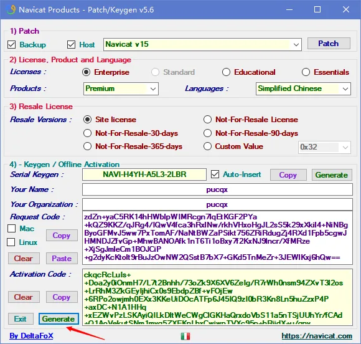Select the Educational license option

tap(226, 72)
